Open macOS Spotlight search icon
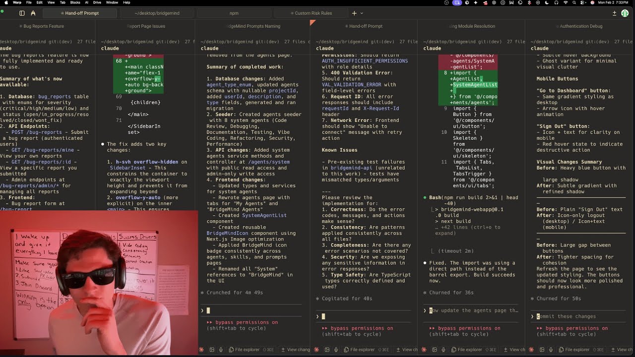This screenshot has height=357, width=635. 574,2
